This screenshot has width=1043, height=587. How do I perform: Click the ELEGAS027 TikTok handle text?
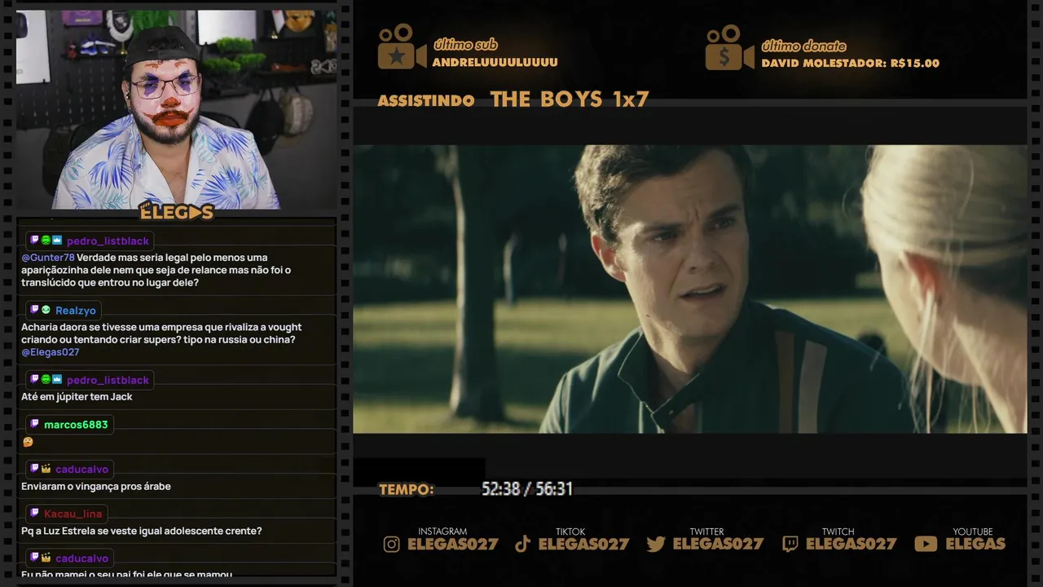pos(584,545)
